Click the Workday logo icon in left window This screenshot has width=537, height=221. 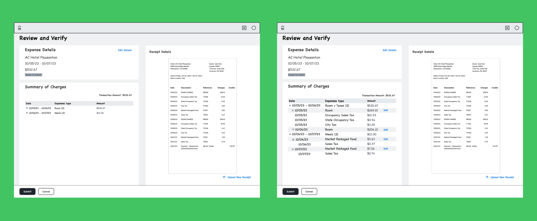pos(20,28)
